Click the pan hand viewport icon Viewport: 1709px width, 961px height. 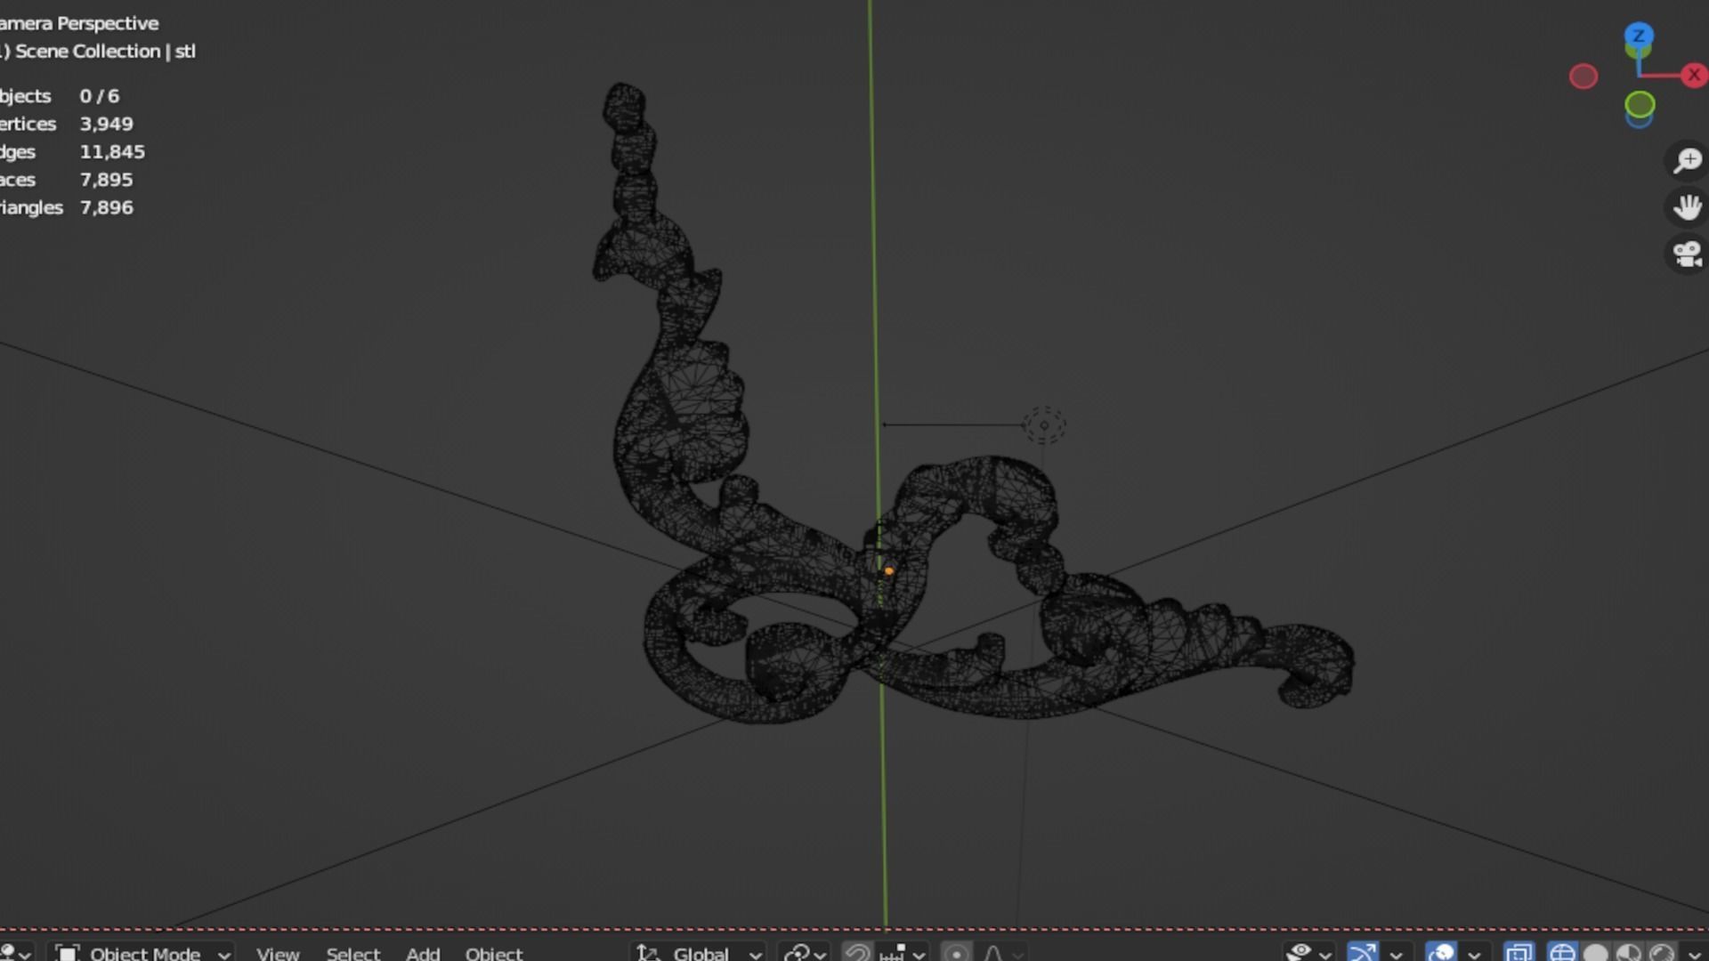coord(1687,207)
